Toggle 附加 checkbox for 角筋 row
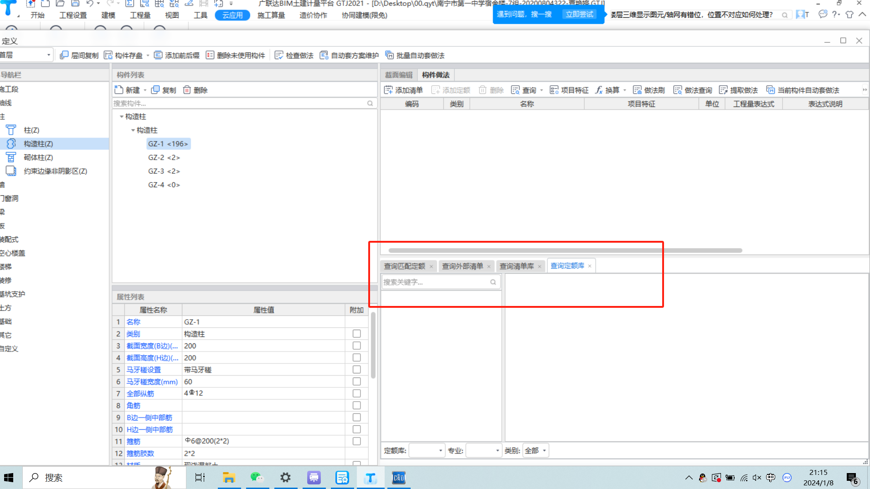The image size is (870, 489). [357, 405]
